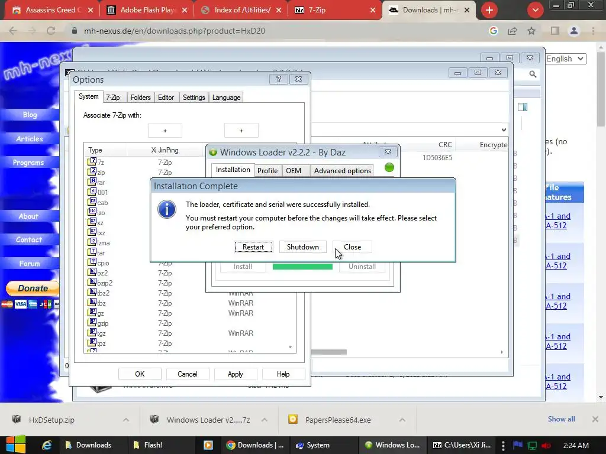Open Internet Explorer from the taskbar
This screenshot has width=606, height=454.
click(47, 445)
